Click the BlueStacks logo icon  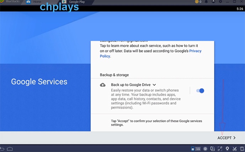(2, 1)
